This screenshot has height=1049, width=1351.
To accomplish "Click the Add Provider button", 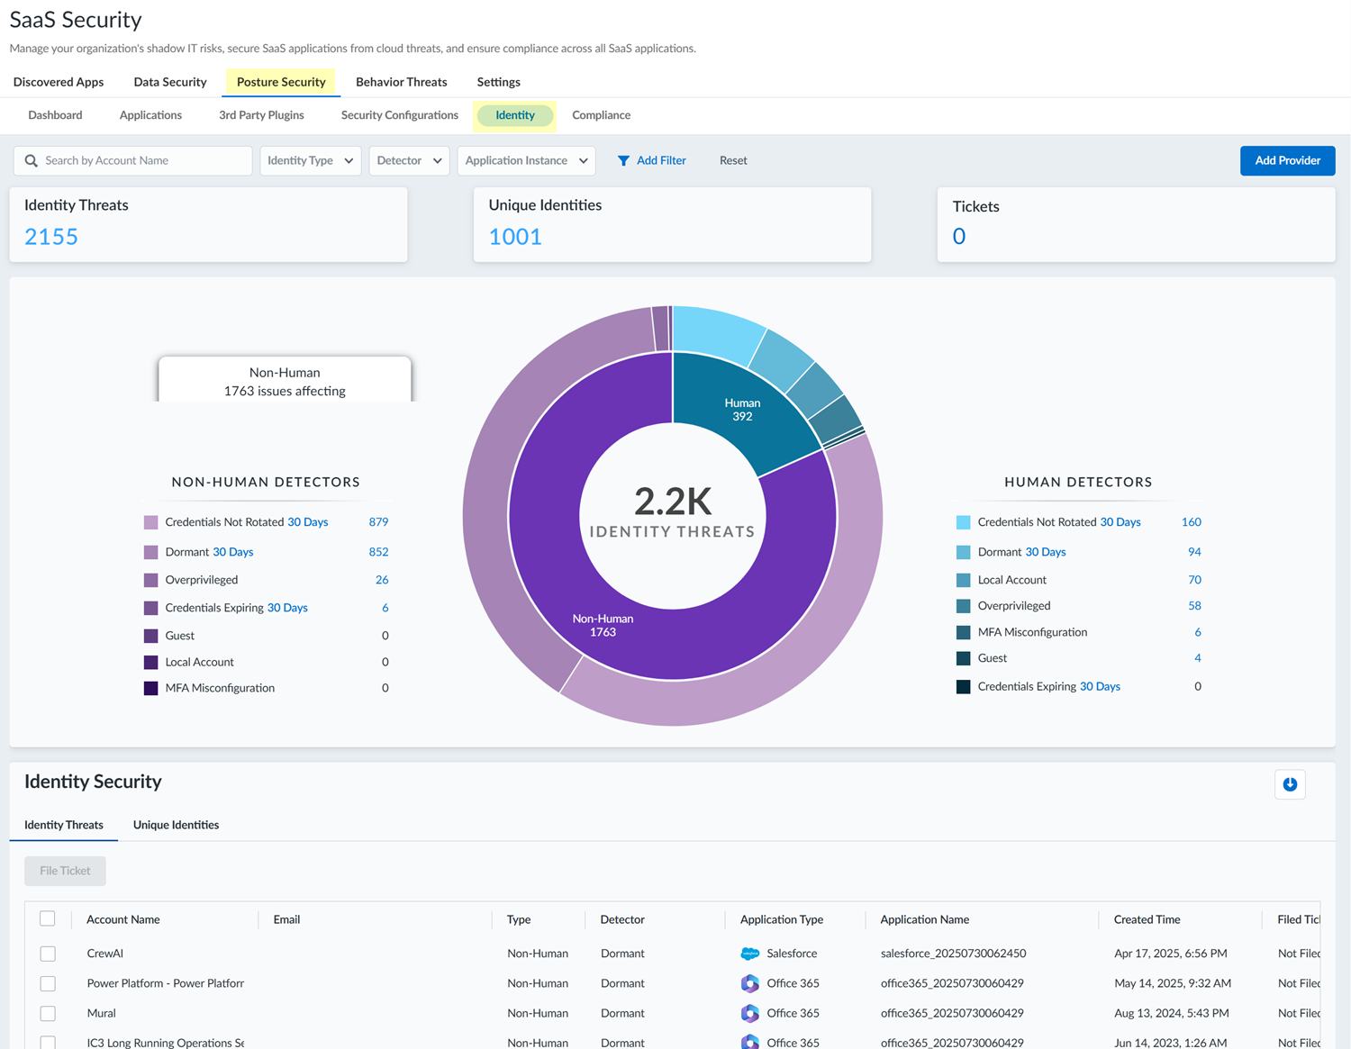I will (1287, 161).
